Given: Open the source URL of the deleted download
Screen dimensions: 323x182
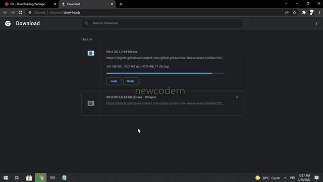Looking at the screenshot, I should [165, 103].
